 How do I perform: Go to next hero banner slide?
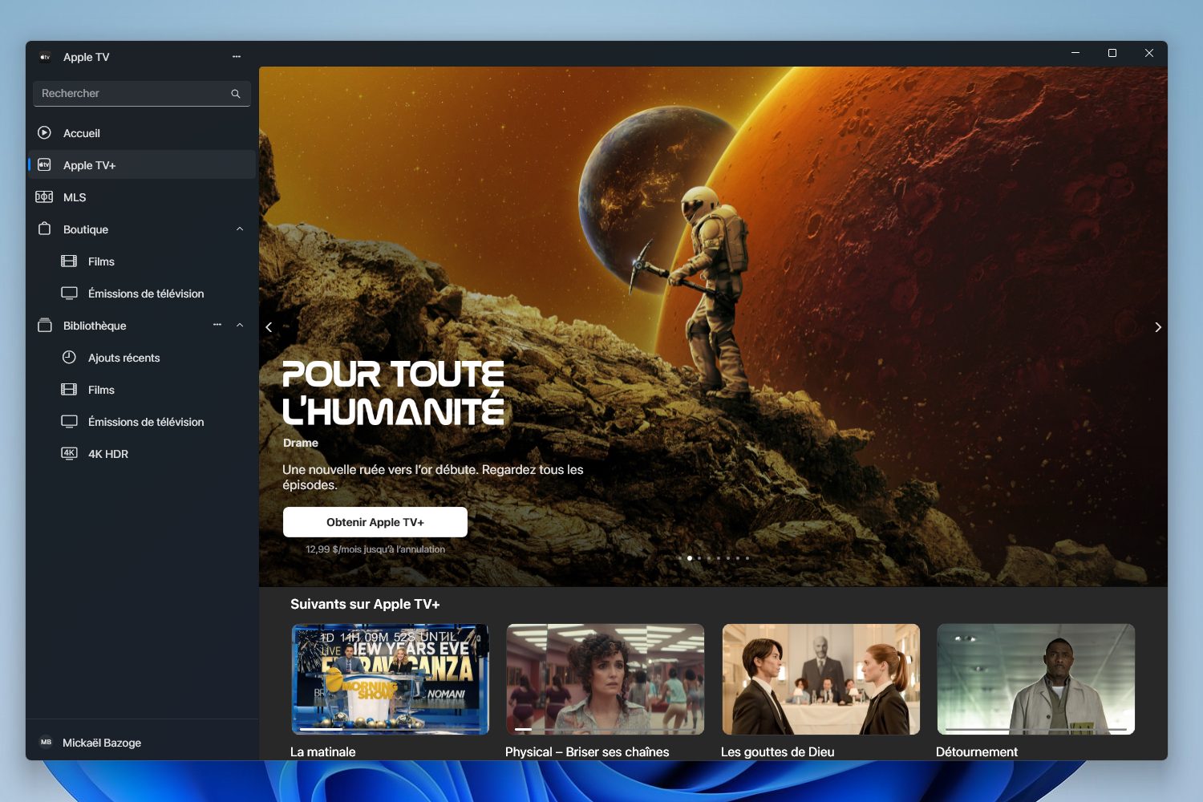[x=1157, y=327]
